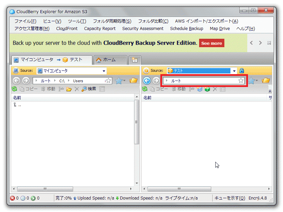Open the フォルダ比較(C) menu

(153, 21)
